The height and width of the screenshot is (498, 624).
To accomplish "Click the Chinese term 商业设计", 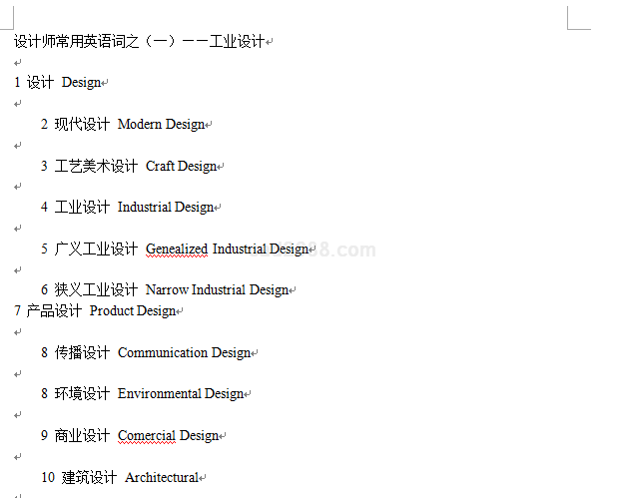I will pos(82,436).
